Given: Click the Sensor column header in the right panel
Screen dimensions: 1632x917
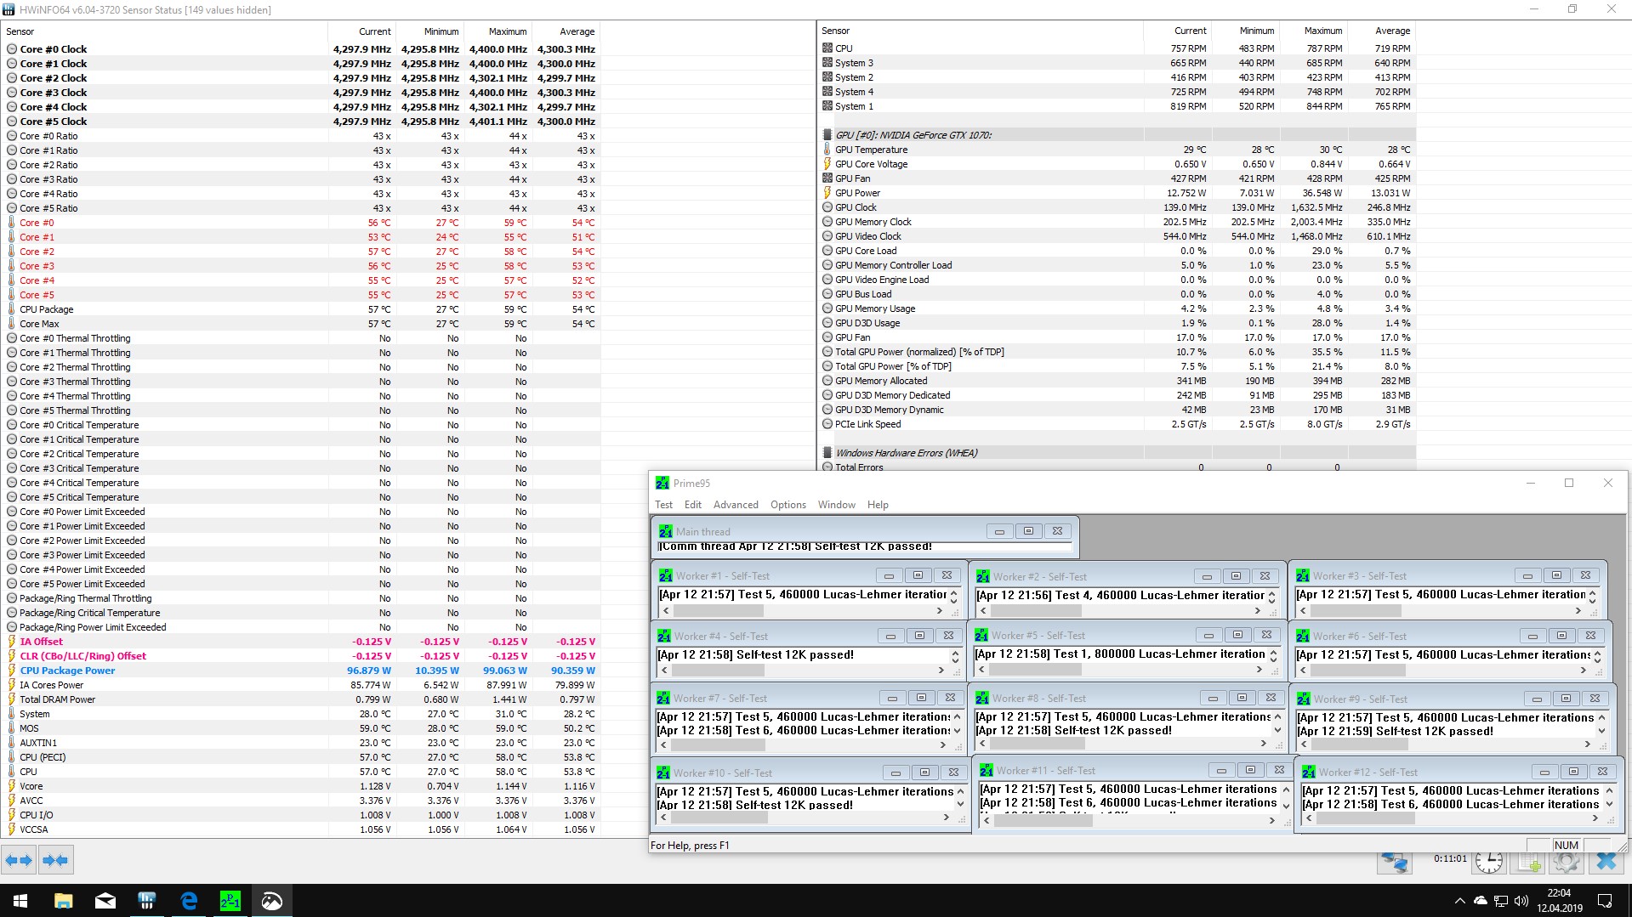Looking at the screenshot, I should (981, 31).
